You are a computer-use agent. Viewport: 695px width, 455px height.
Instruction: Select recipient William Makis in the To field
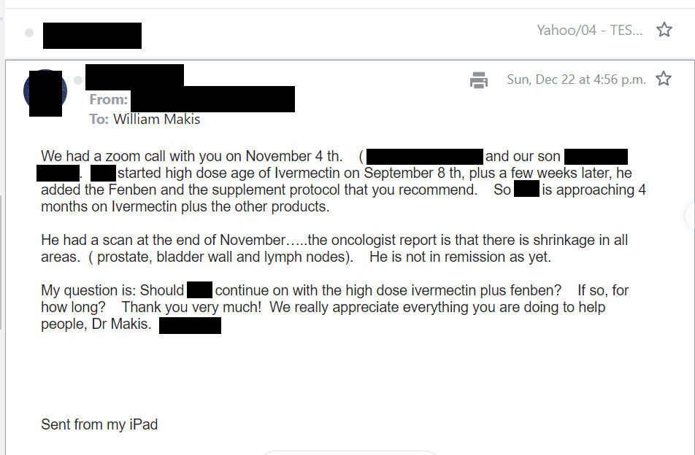156,120
